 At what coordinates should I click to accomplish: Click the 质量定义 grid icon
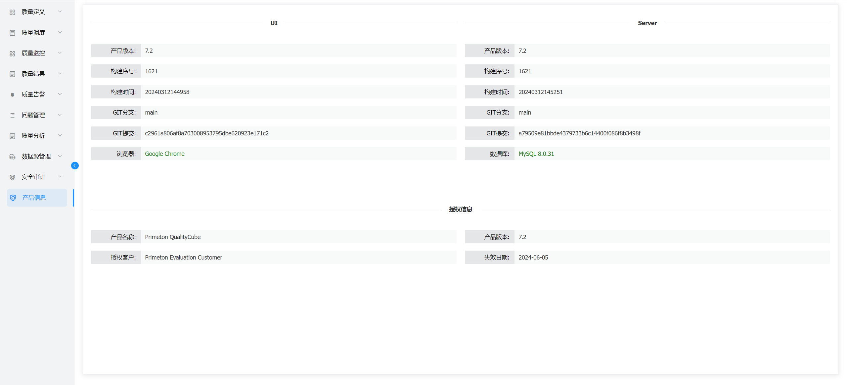13,12
